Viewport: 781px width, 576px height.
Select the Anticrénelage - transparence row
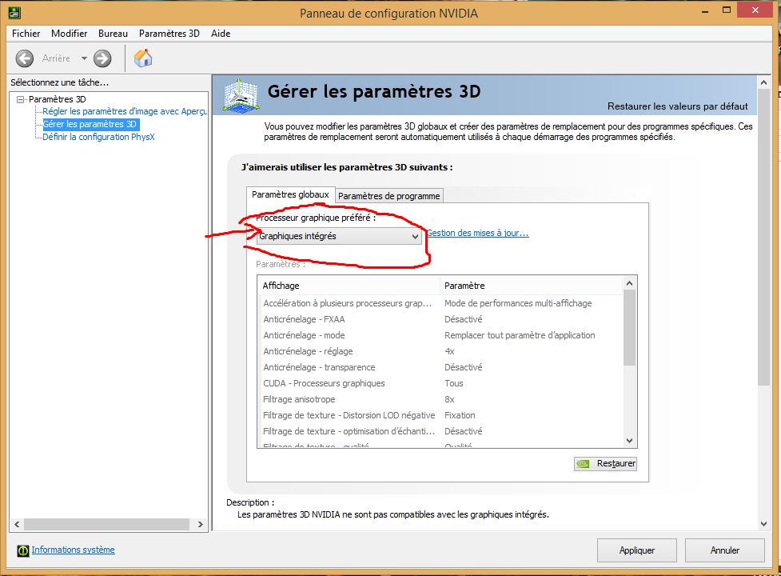pyautogui.click(x=440, y=367)
